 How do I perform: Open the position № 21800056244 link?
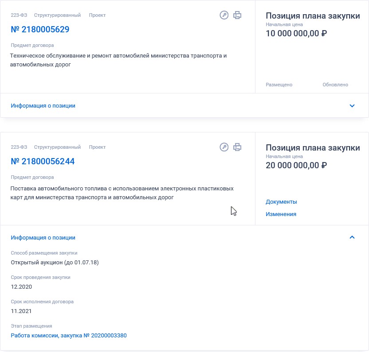click(43, 162)
